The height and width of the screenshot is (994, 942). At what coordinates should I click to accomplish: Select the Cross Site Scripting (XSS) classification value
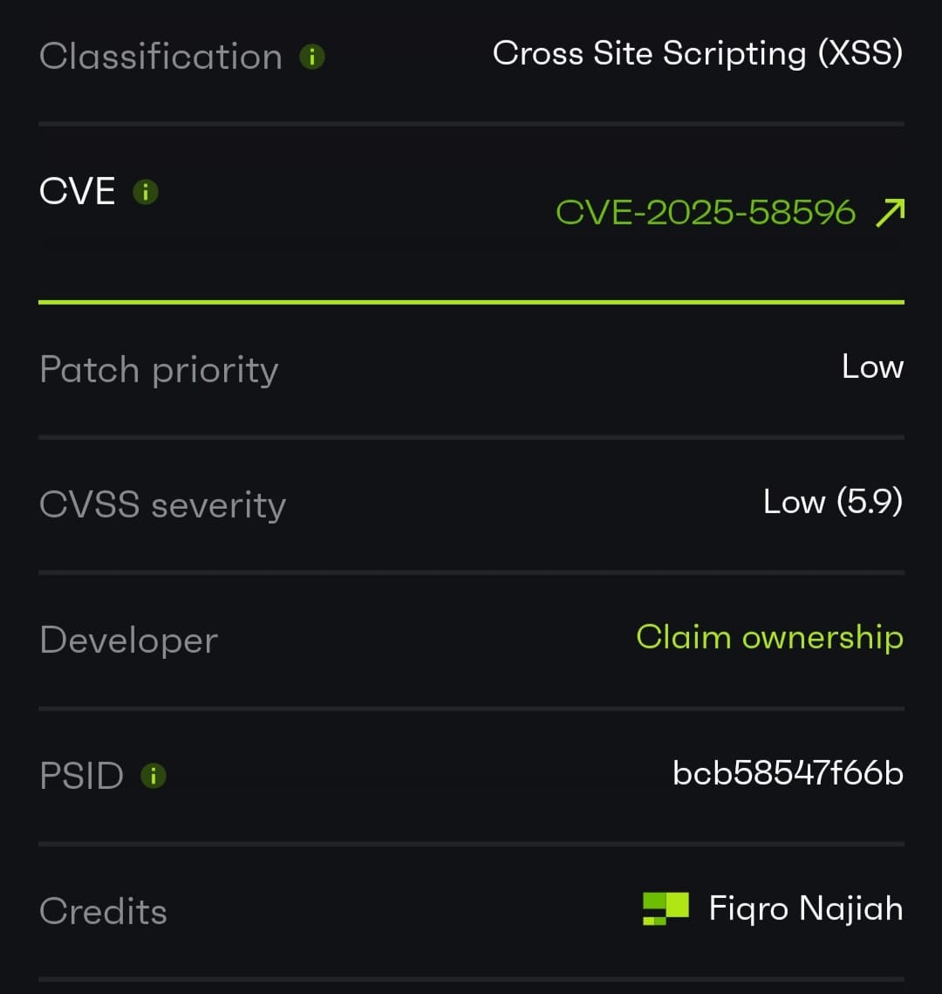click(697, 54)
